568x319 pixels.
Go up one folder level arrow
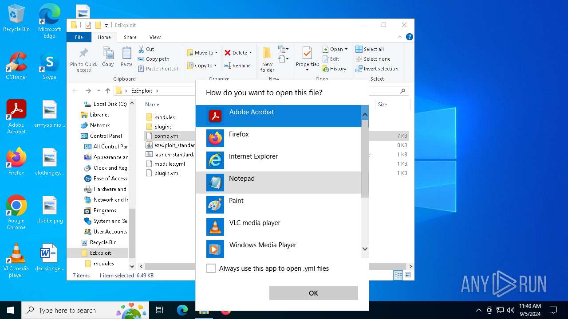point(108,91)
